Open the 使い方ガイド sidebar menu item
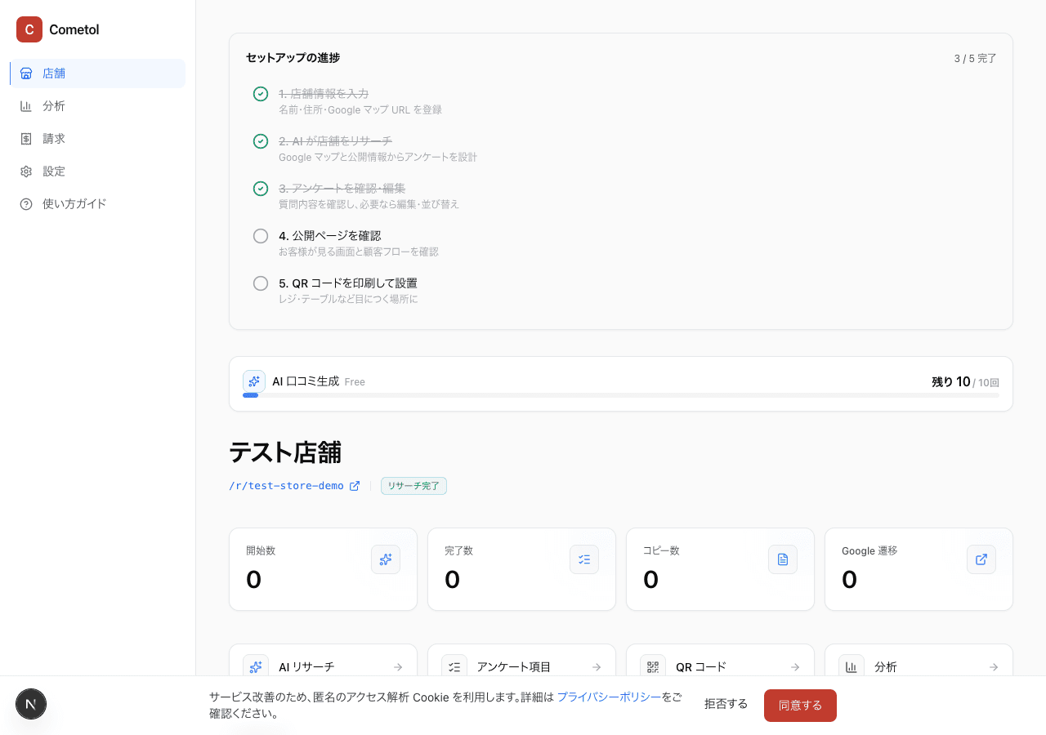This screenshot has width=1046, height=735. [97, 204]
